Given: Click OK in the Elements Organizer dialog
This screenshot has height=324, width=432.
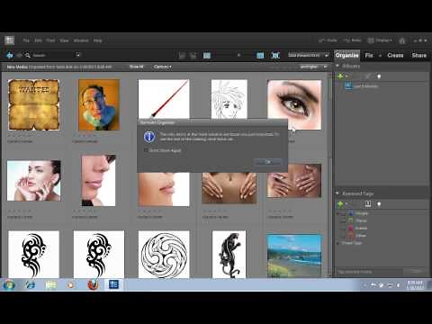Looking at the screenshot, I should click(267, 162).
